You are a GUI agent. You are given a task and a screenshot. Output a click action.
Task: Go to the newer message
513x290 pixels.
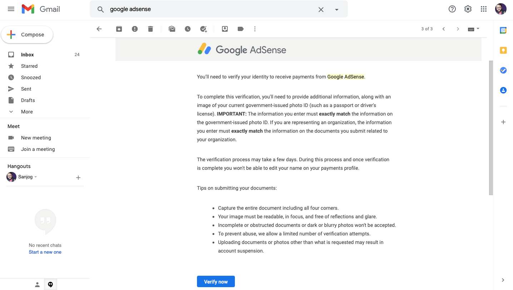(444, 29)
